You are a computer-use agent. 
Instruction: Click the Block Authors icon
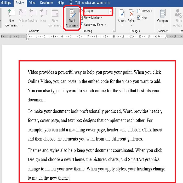point(179,13)
